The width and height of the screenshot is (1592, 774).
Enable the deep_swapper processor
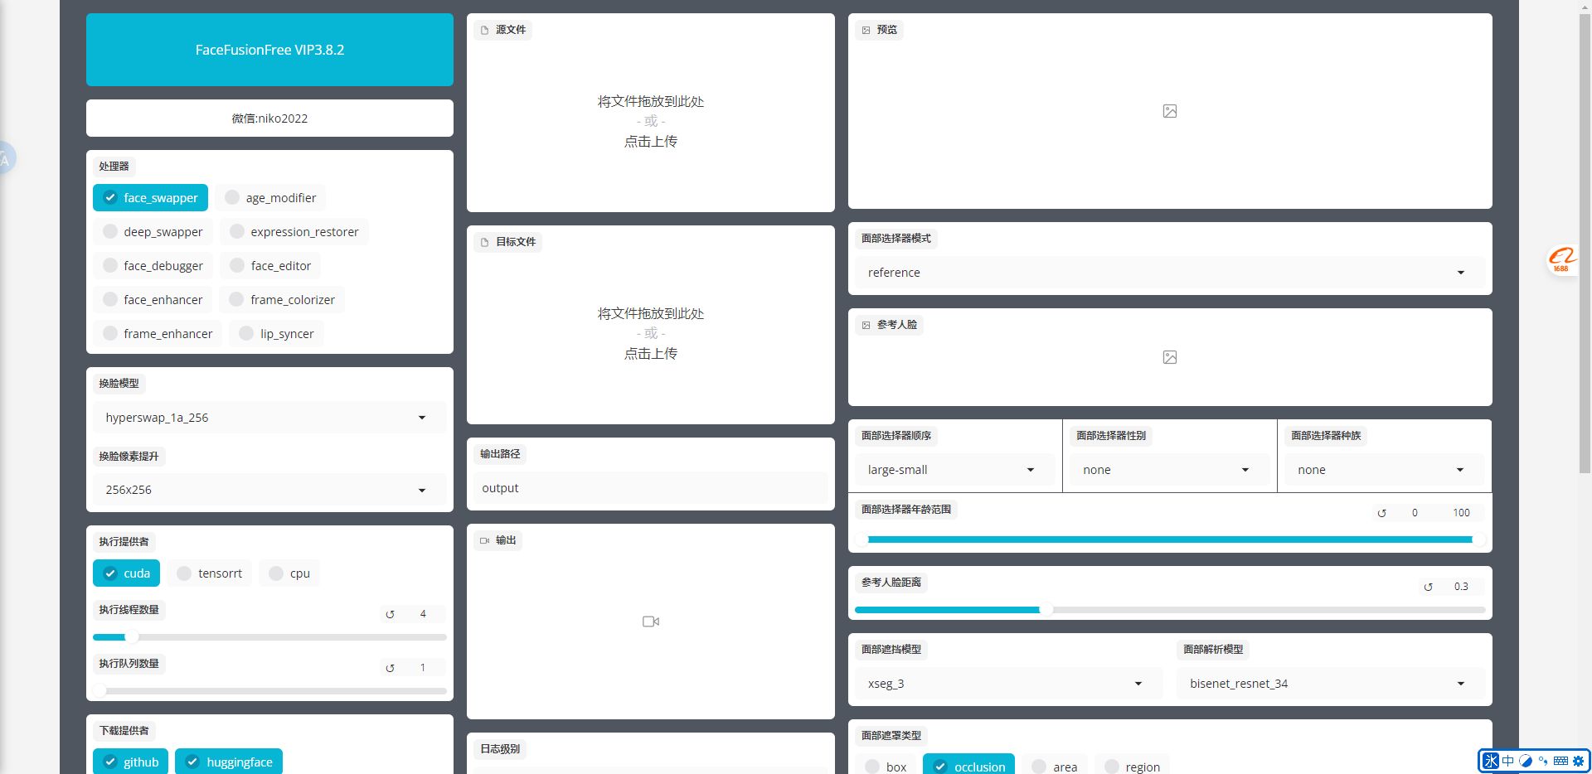click(x=153, y=232)
